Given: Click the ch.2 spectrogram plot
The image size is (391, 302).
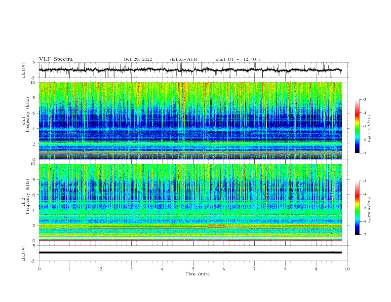Looking at the screenshot, I should click(191, 202).
